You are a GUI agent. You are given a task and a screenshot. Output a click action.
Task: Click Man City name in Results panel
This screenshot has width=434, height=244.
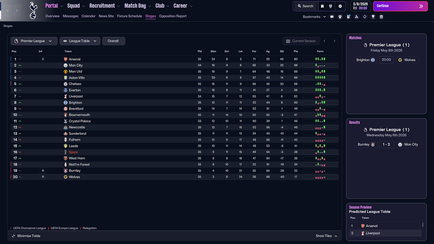411,144
